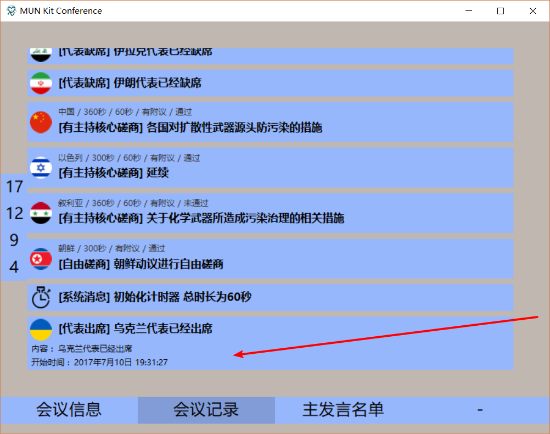Screen dimensions: 550x434
Task: Select the Israeli flag icon
Action: click(x=40, y=168)
